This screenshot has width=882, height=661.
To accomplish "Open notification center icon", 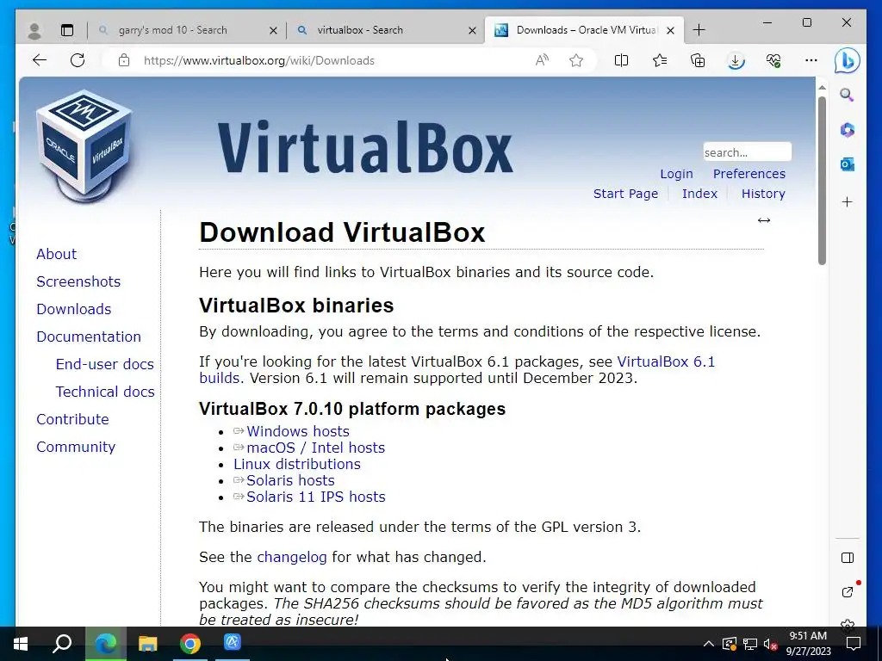I will 854,644.
